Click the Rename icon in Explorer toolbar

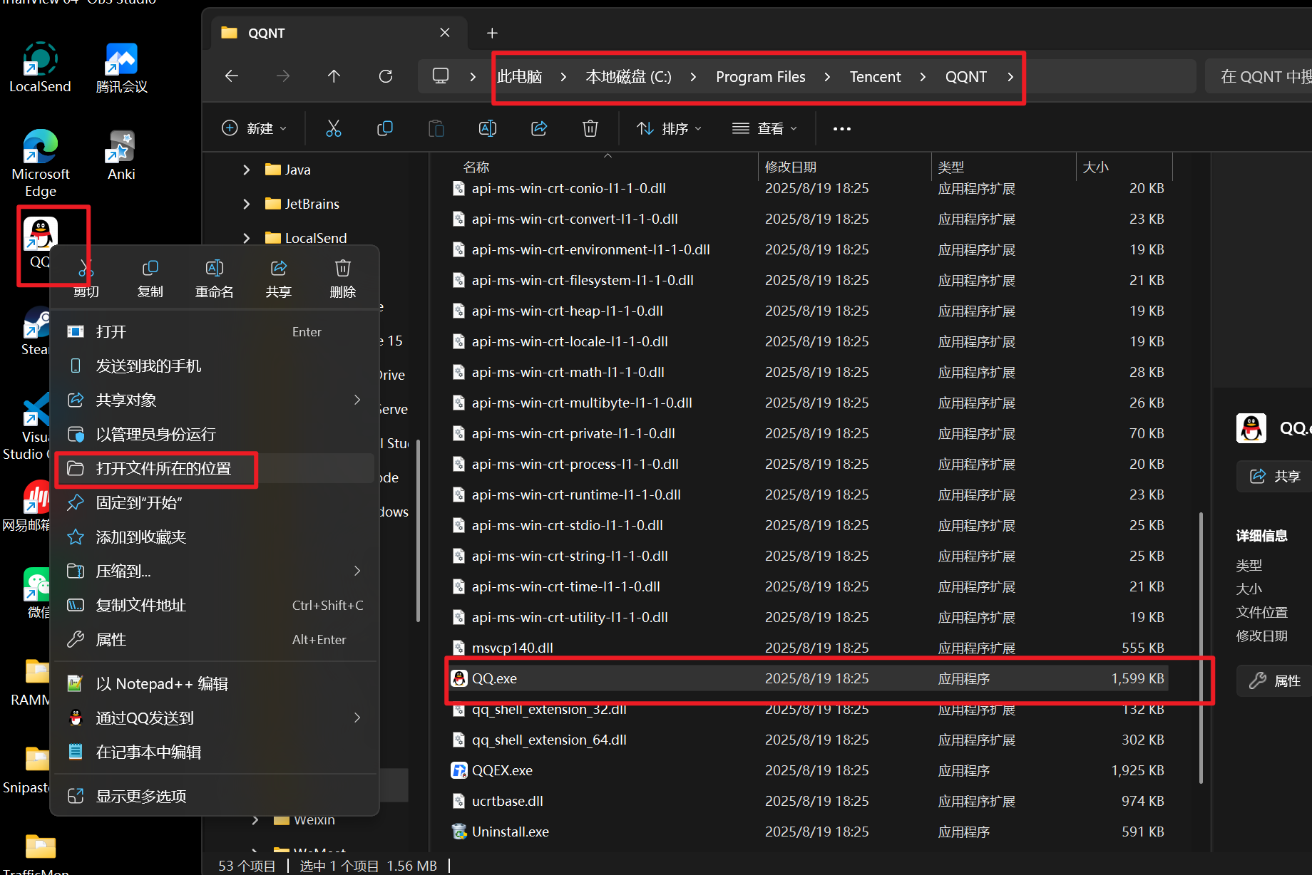coord(488,128)
